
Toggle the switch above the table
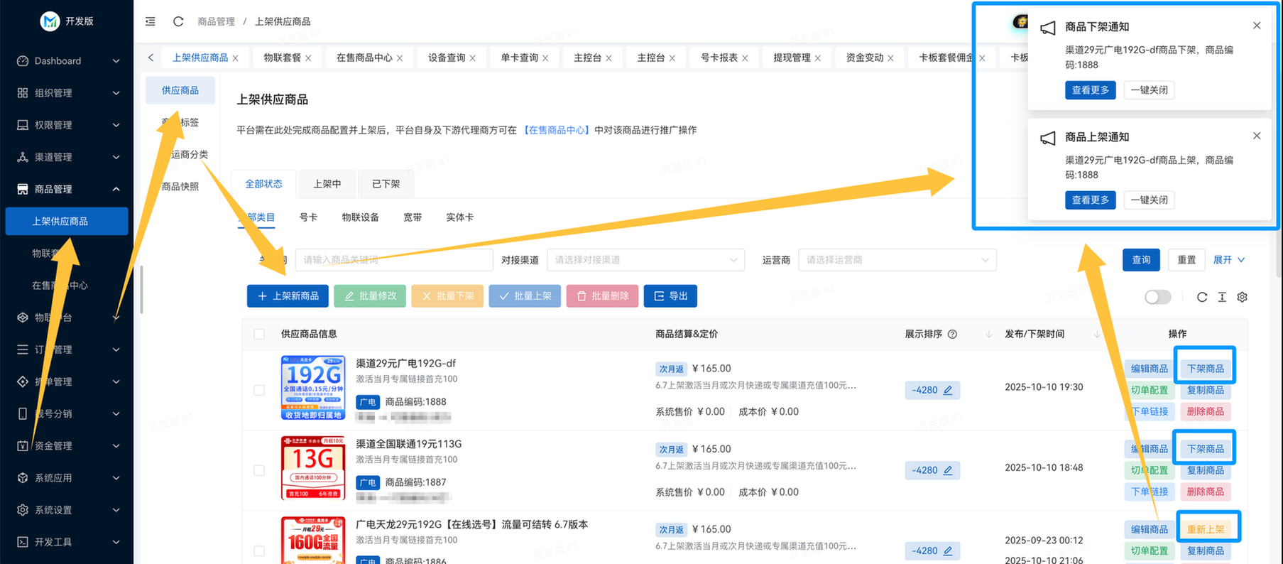1157,297
